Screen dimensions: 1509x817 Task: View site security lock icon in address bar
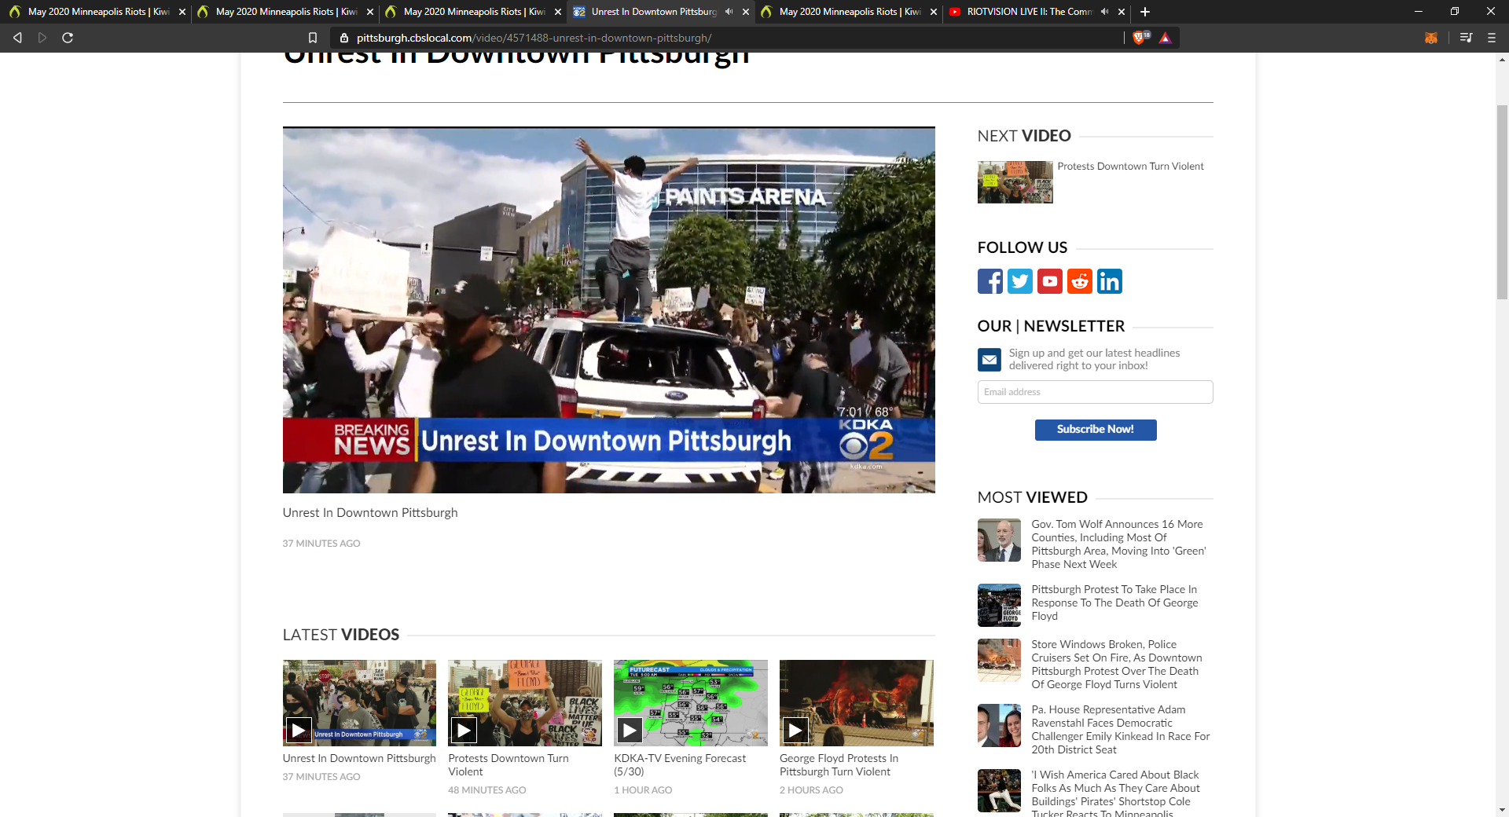point(344,38)
